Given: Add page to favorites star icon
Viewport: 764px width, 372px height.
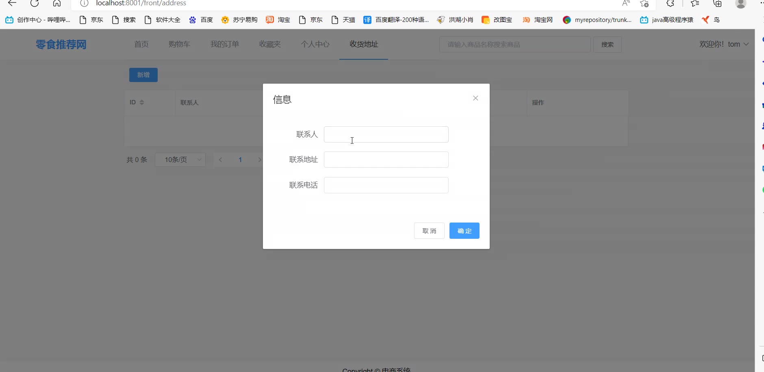Looking at the screenshot, I should [644, 3].
